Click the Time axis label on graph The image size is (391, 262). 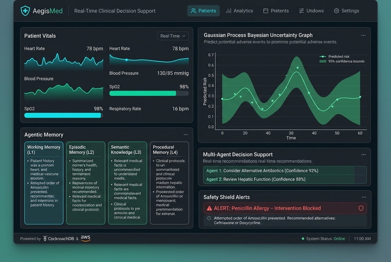[291, 138]
